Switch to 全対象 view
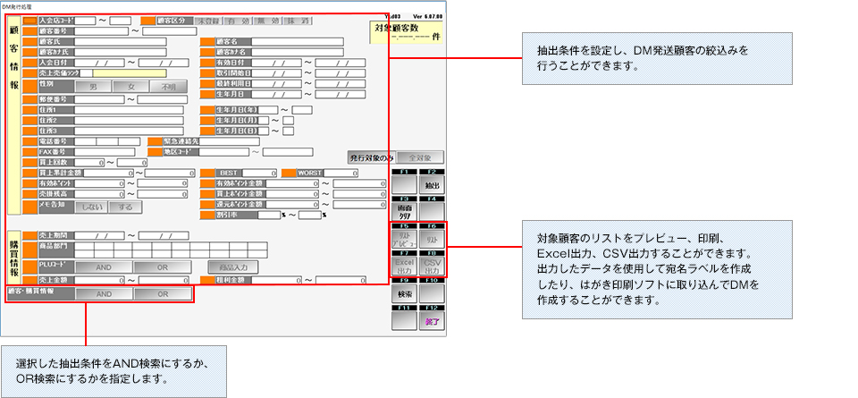The image size is (858, 398). pyautogui.click(x=419, y=157)
